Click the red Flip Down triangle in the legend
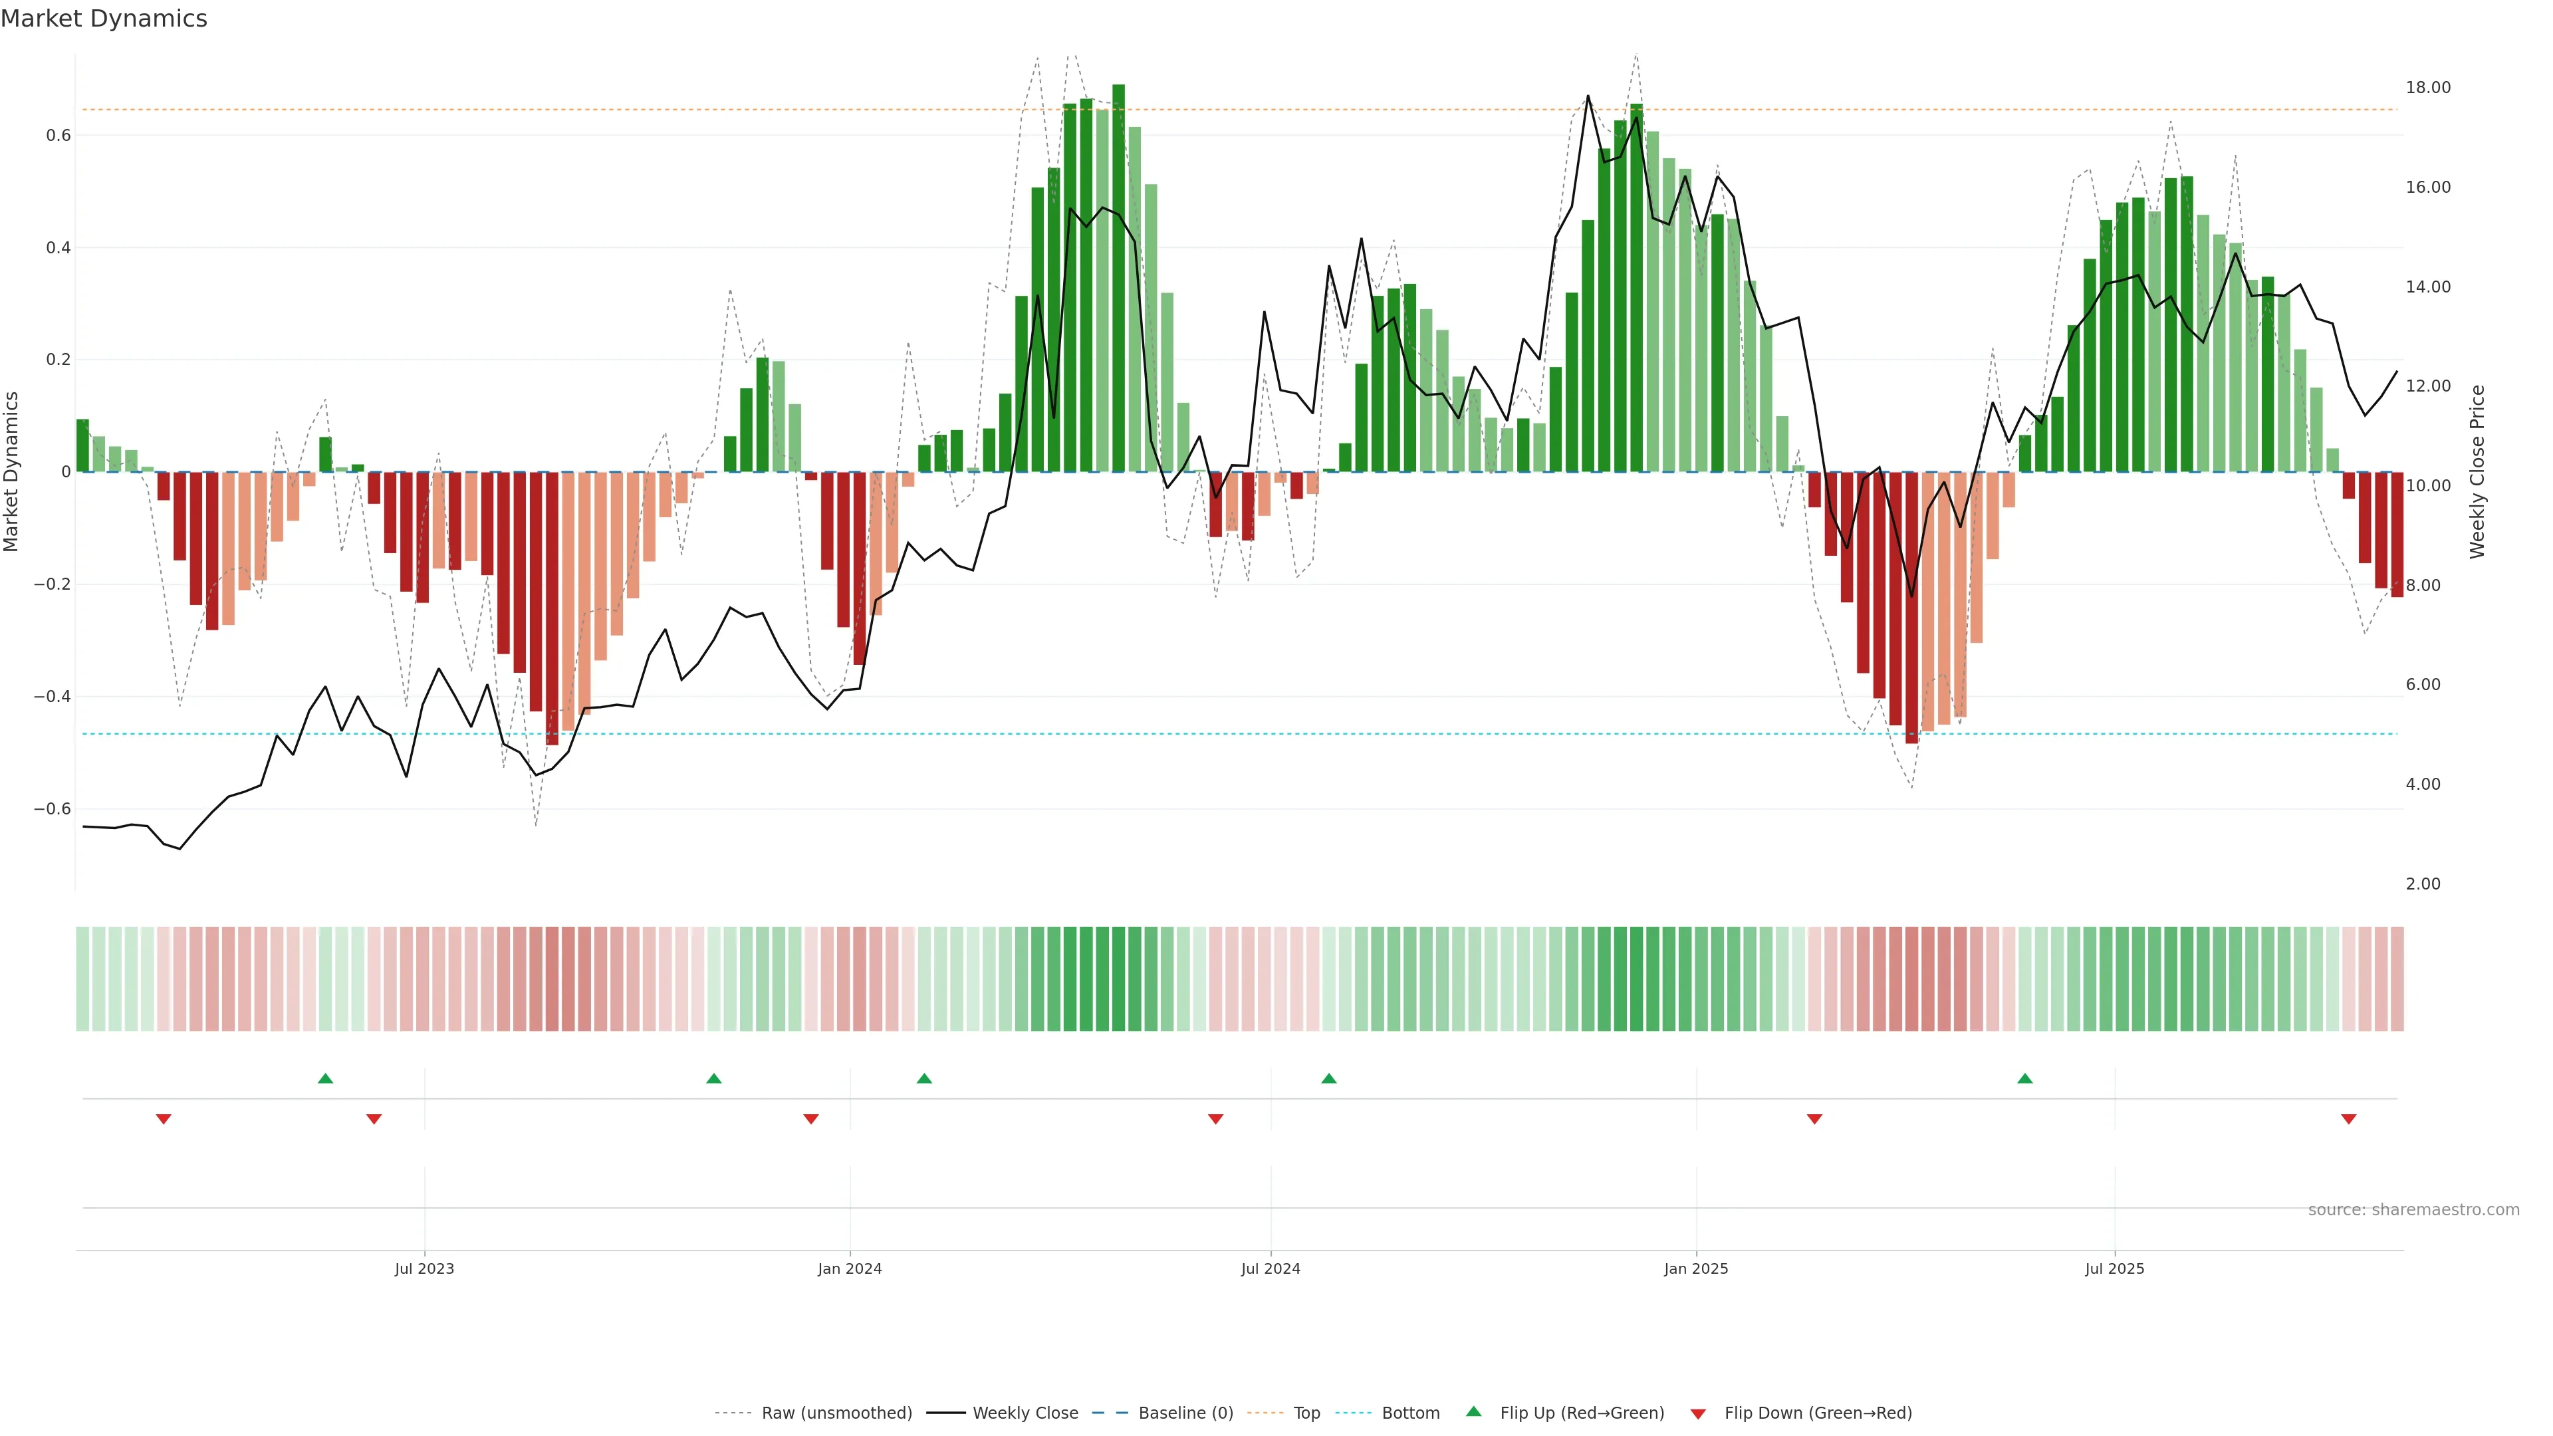Image resolution: width=2553 pixels, height=1436 pixels. coord(1698,1414)
